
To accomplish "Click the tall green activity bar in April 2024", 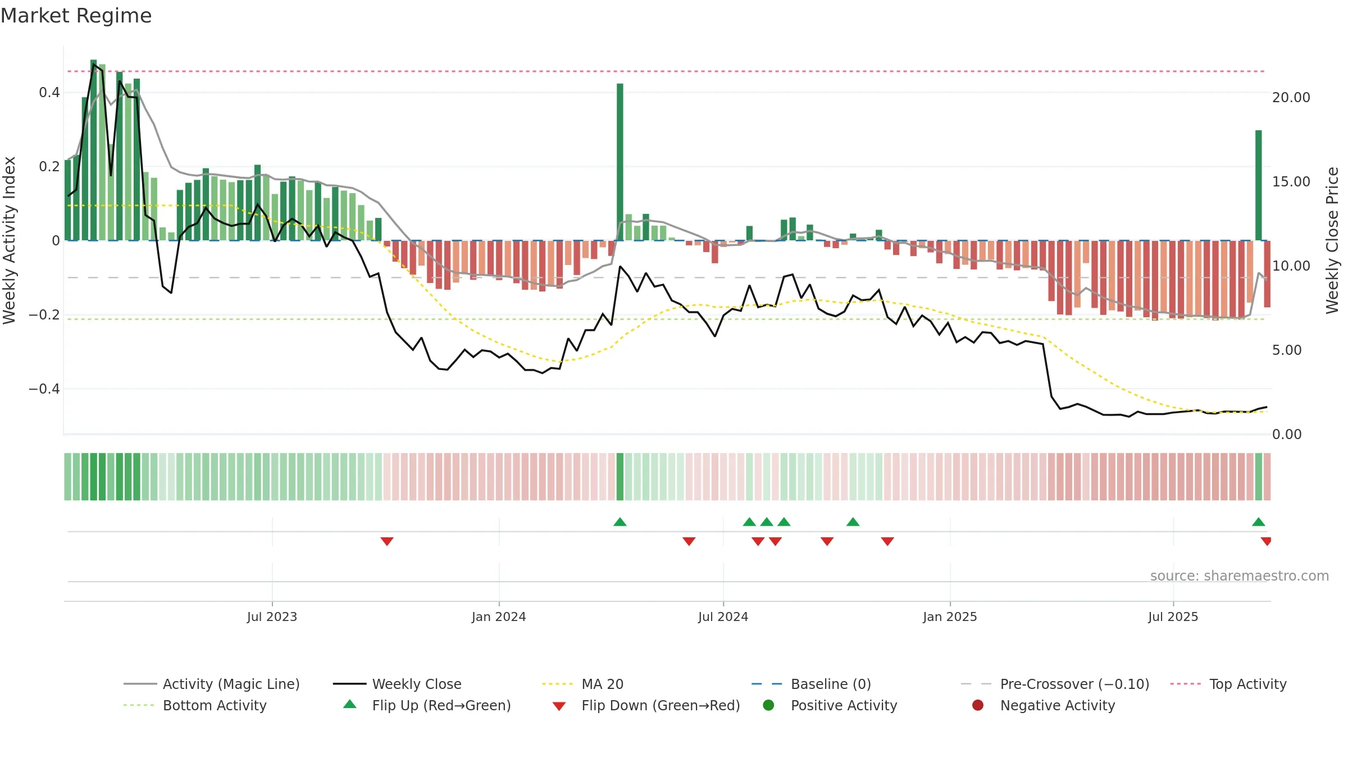I will (x=620, y=162).
